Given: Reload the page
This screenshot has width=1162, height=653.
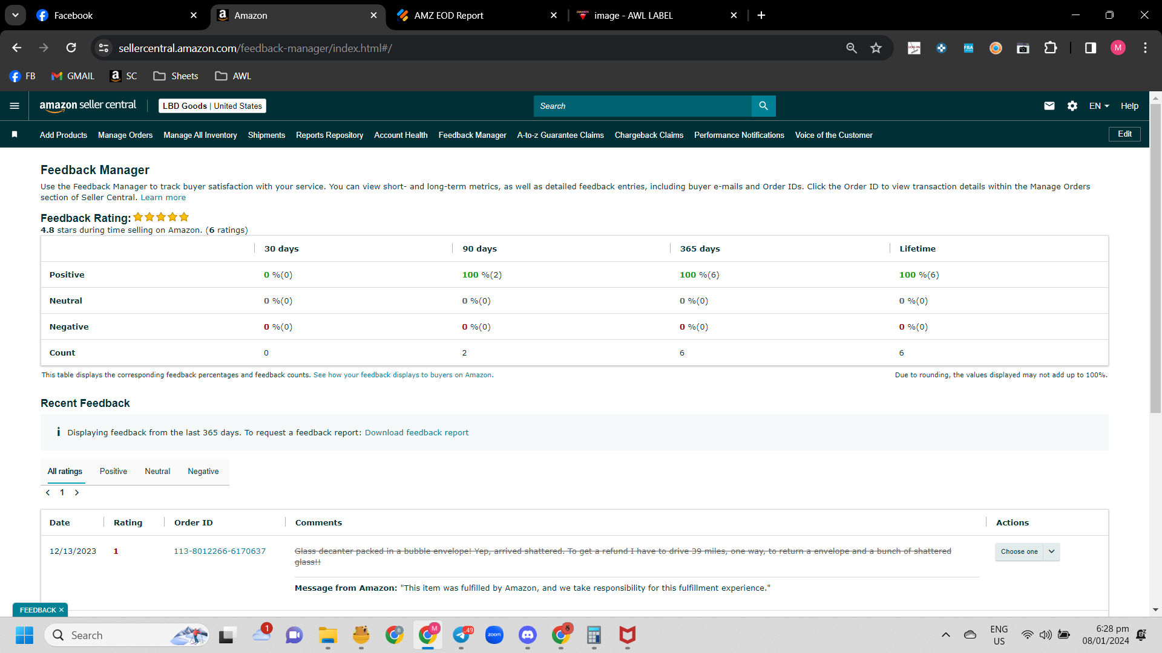Looking at the screenshot, I should pos(71,48).
